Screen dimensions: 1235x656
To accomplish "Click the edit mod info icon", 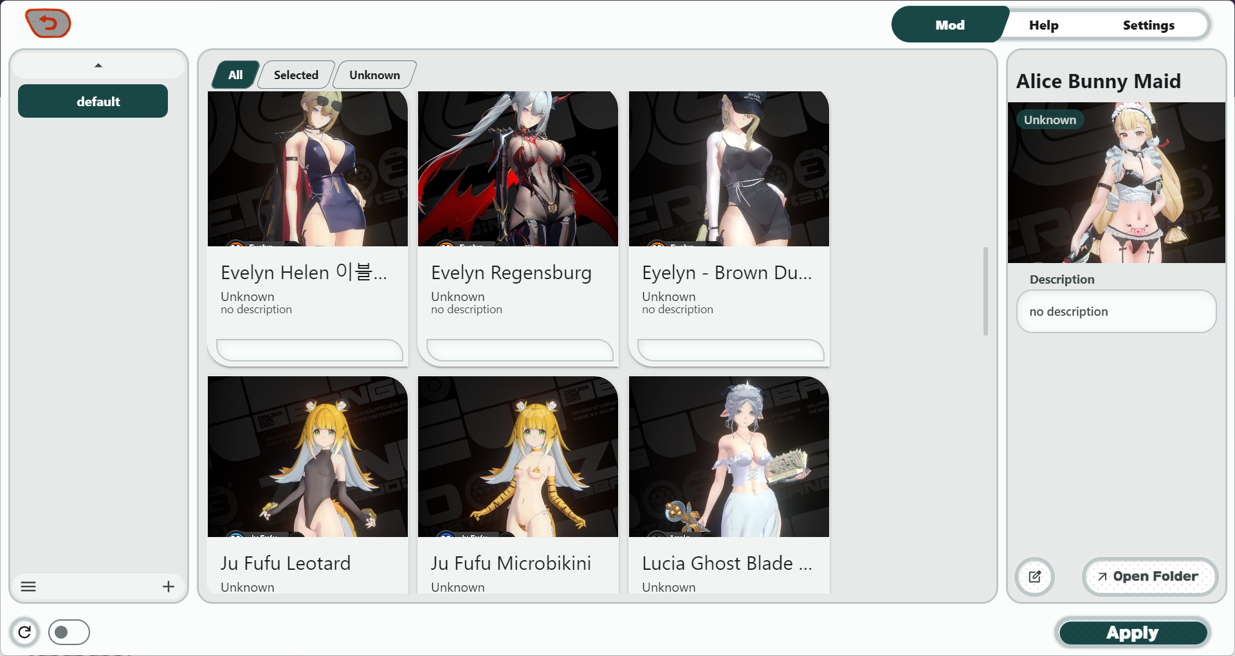I will point(1034,576).
